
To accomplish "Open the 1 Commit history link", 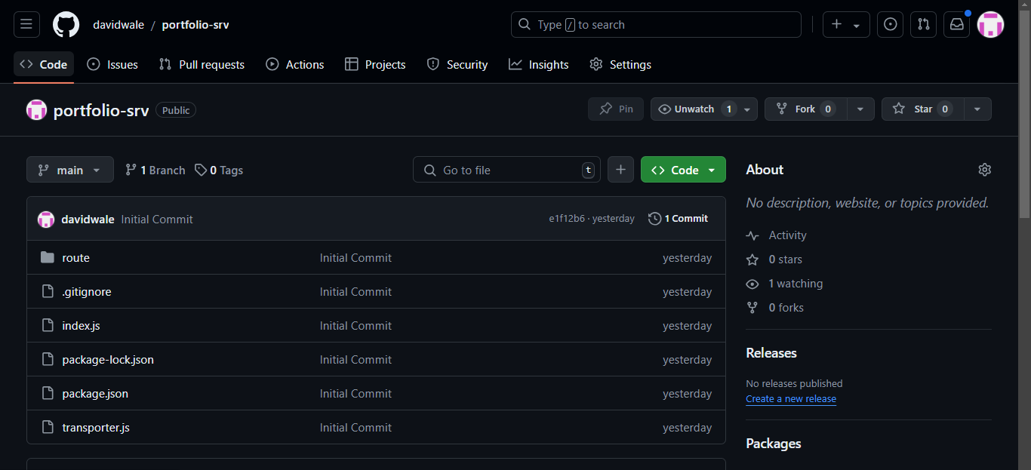I will click(x=678, y=219).
